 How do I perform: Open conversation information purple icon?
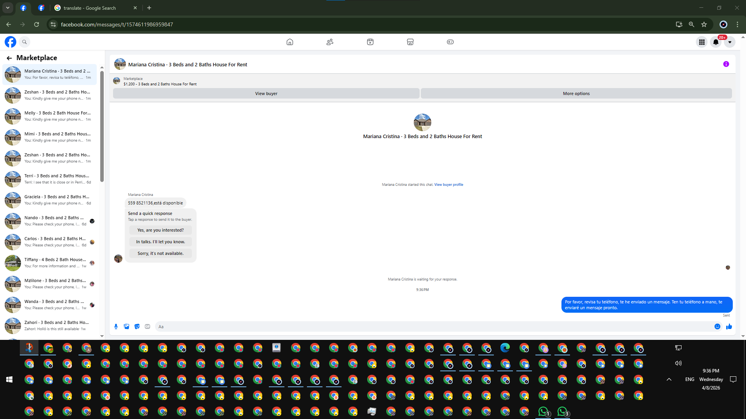click(x=726, y=64)
